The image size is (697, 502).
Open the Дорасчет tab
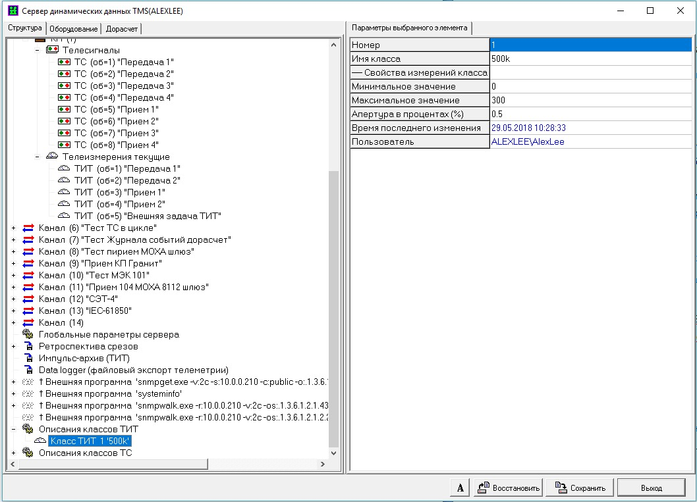[123, 28]
